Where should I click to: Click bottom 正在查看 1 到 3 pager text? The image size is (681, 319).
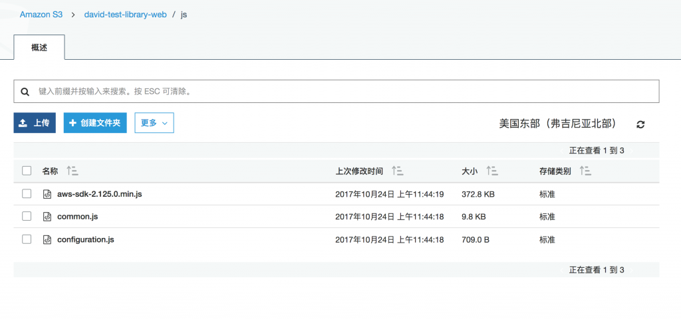click(x=597, y=270)
